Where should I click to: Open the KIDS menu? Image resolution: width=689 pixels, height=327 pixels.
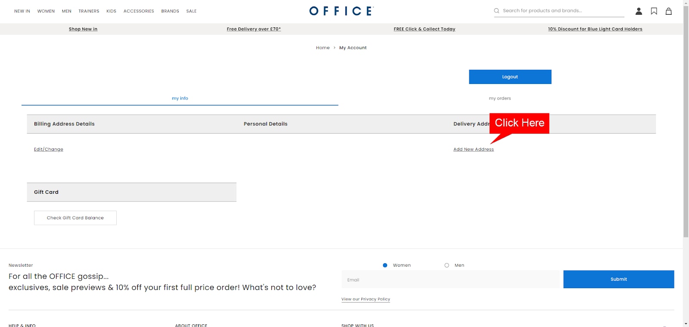pyautogui.click(x=112, y=11)
